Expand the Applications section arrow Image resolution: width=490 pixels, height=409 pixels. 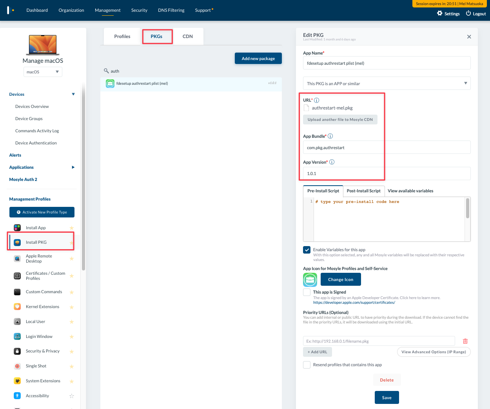click(73, 167)
